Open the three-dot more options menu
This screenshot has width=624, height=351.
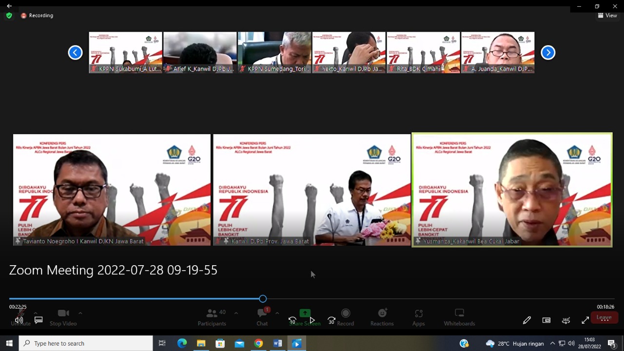(x=604, y=320)
